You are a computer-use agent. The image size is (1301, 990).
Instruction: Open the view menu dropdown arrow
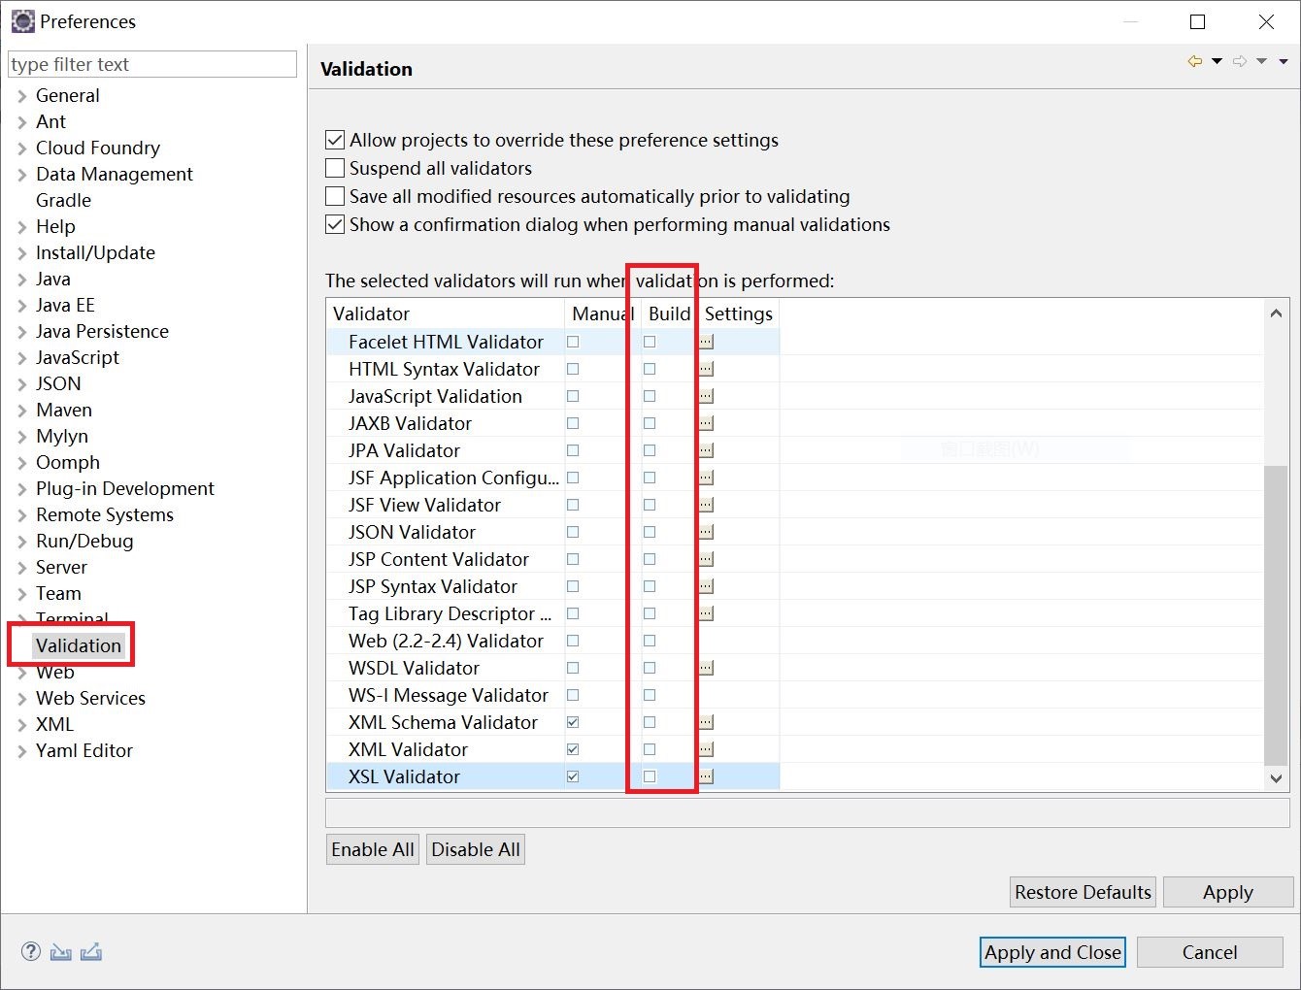tap(1283, 61)
